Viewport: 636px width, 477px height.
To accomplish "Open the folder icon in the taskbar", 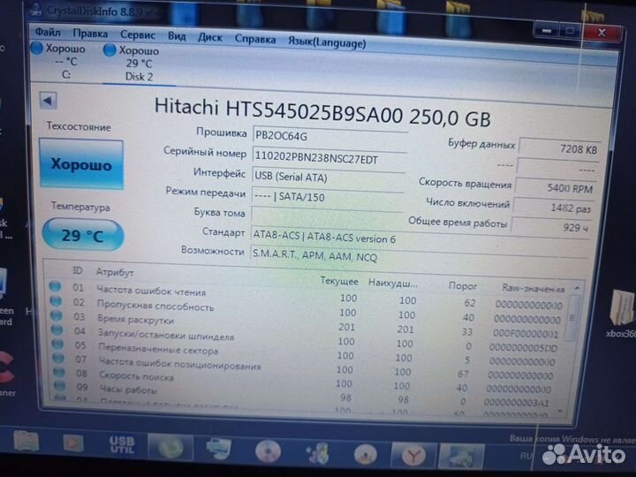I will [26, 442].
